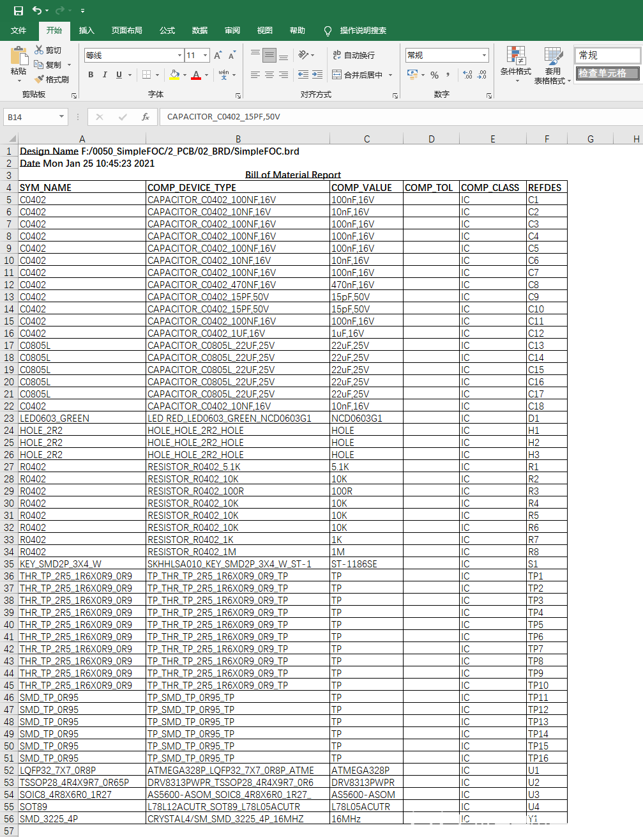Viewport: 643px width, 837px height.
Task: Apply percent style to the cell
Action: (x=434, y=75)
